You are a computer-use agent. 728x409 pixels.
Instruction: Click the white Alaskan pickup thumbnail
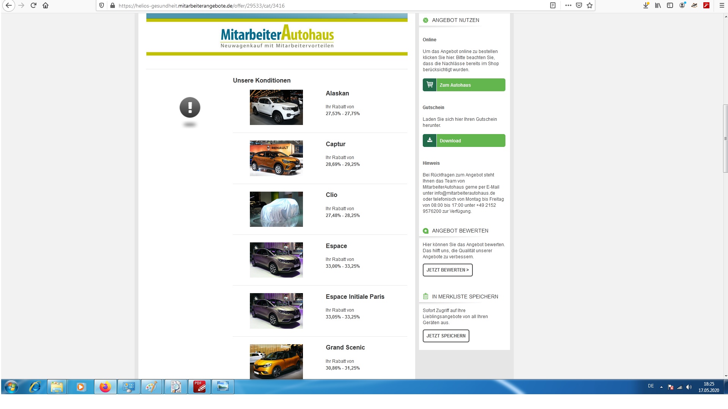point(276,107)
